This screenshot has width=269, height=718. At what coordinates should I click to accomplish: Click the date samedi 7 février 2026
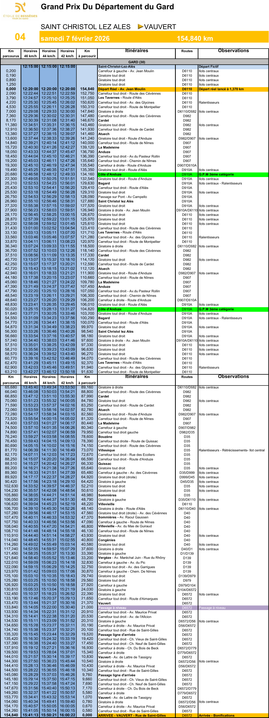point(75,38)
